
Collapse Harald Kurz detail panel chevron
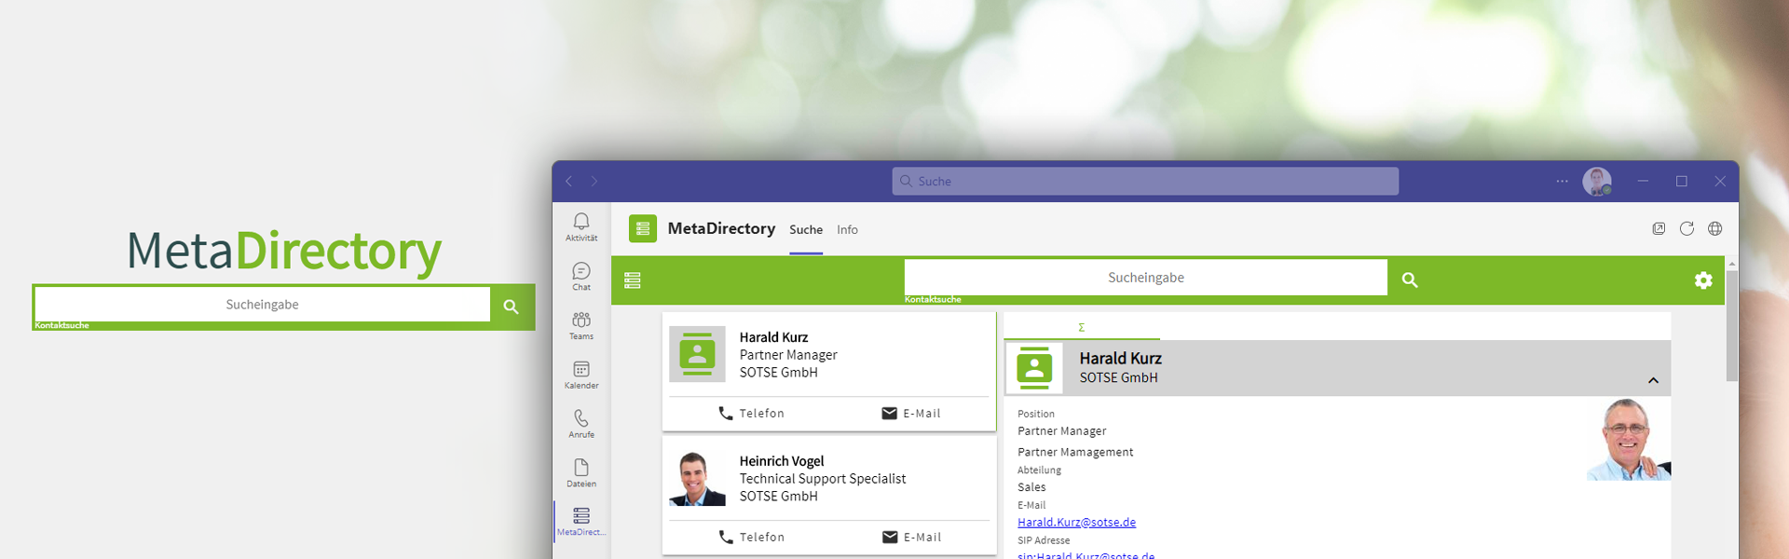click(x=1653, y=380)
